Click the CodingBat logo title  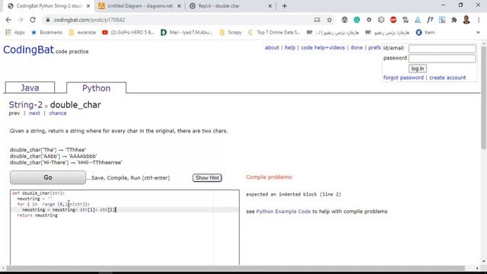coord(28,49)
